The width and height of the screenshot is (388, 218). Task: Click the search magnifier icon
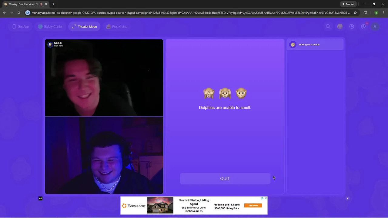click(328, 27)
